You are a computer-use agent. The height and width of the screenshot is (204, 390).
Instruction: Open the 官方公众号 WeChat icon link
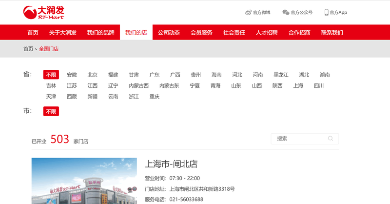coord(297,13)
